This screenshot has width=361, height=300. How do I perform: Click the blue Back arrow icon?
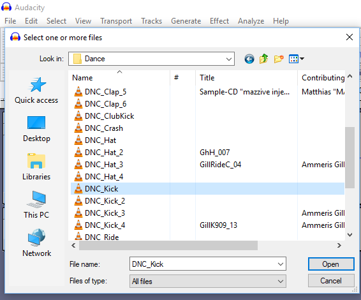249,59
